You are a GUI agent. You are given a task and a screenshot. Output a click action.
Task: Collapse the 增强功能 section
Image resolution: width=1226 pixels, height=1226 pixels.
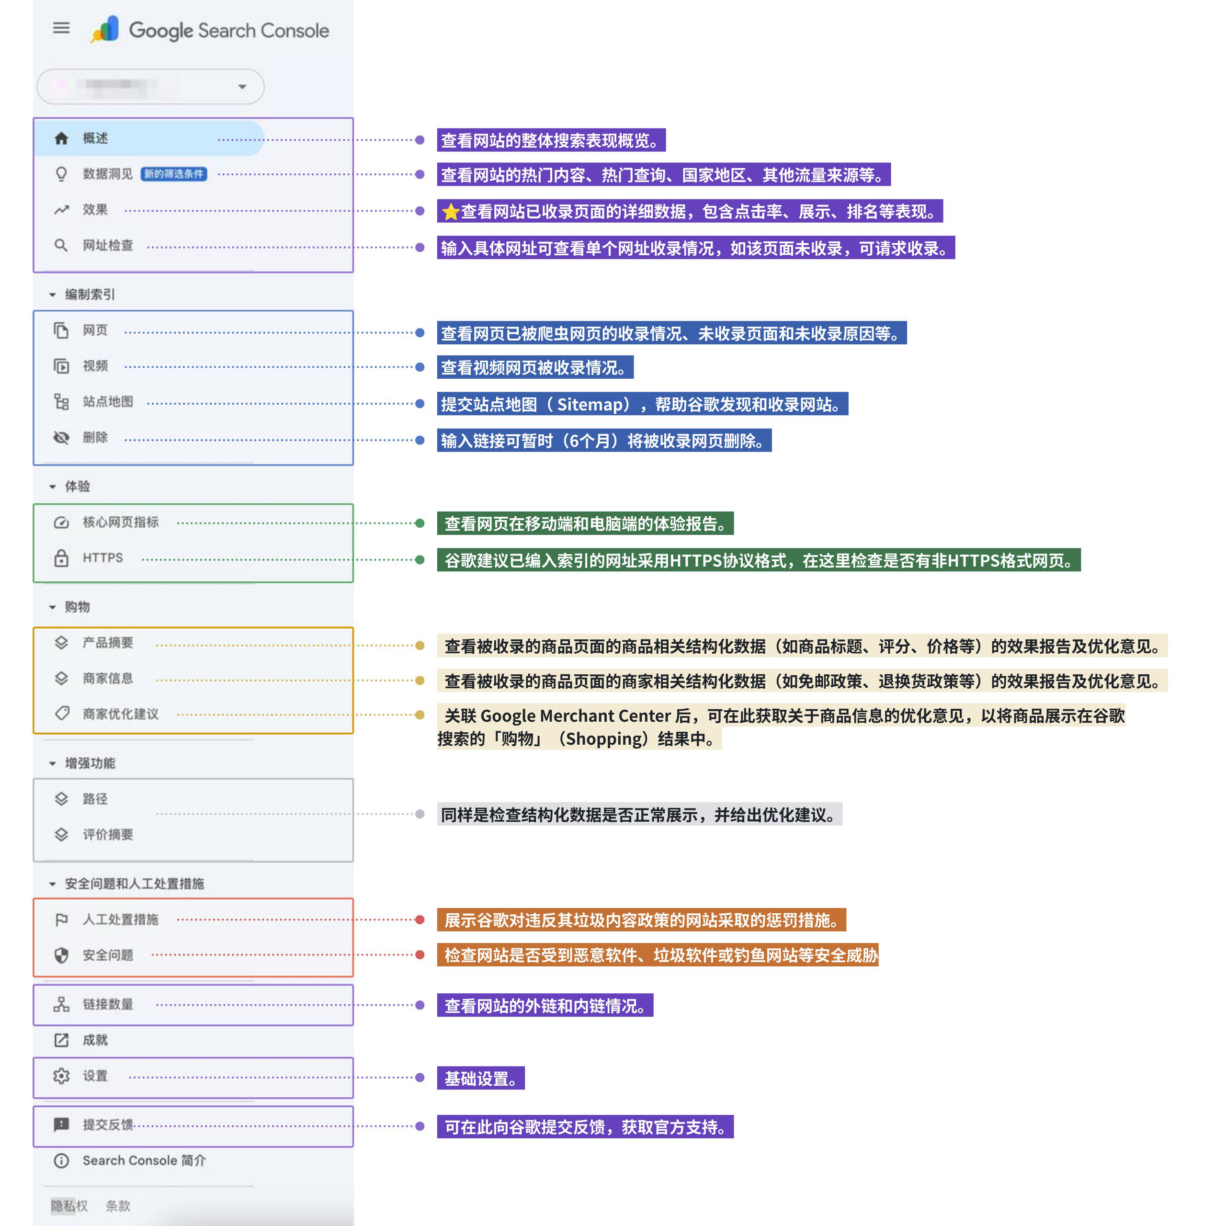tap(52, 763)
